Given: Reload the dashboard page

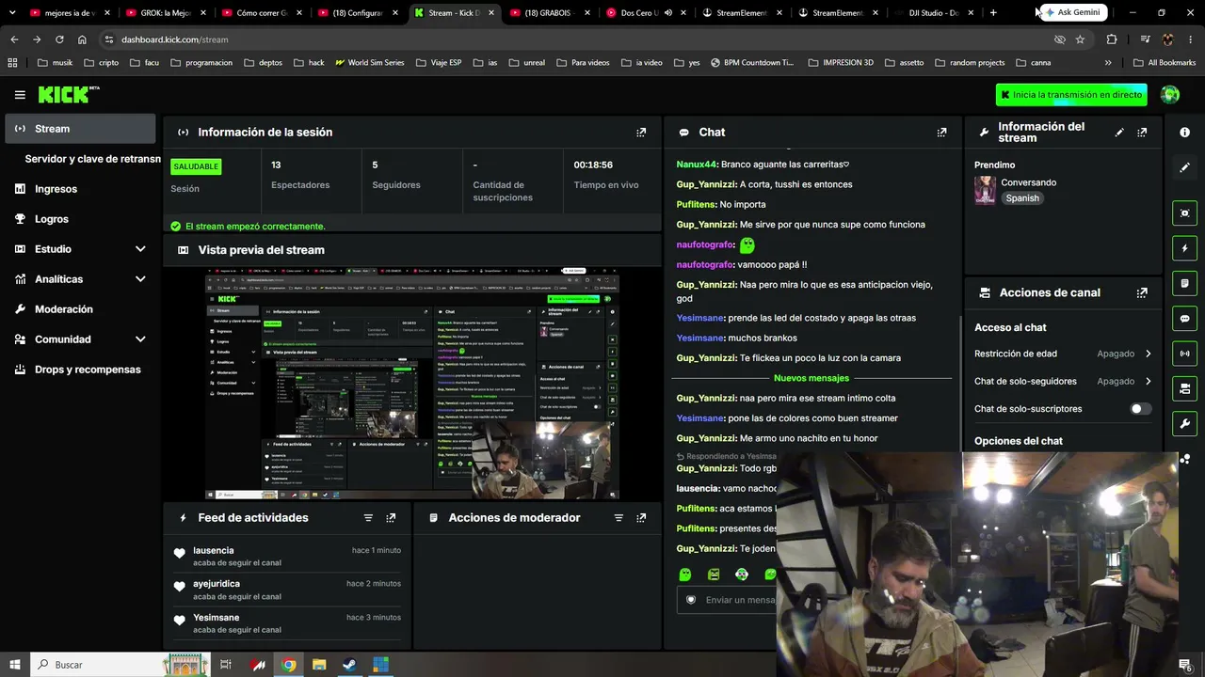Looking at the screenshot, I should [x=59, y=39].
